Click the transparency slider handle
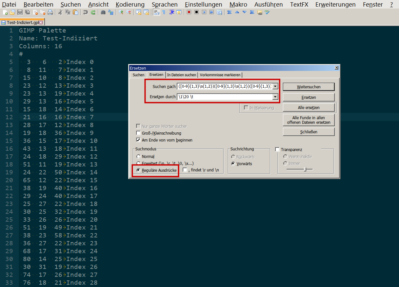399x287 pixels. click(x=305, y=169)
